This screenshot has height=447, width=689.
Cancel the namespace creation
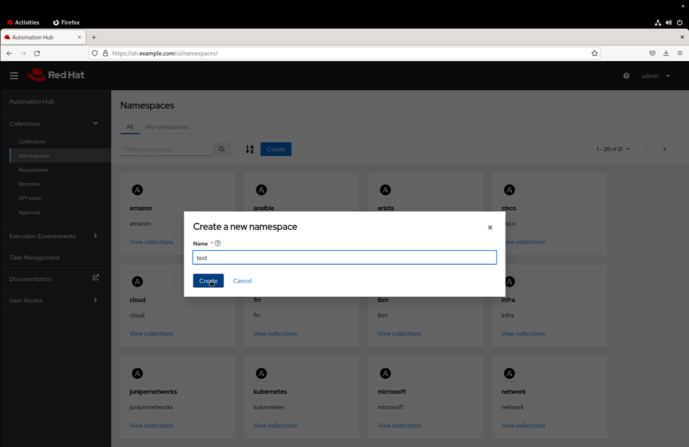tap(242, 281)
